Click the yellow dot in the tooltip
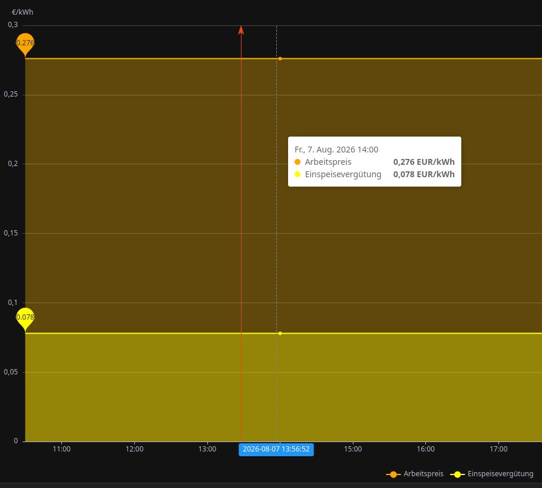The width and height of the screenshot is (542, 488). pyautogui.click(x=298, y=174)
